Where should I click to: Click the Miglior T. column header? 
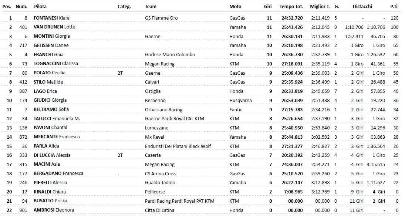click(320, 6)
